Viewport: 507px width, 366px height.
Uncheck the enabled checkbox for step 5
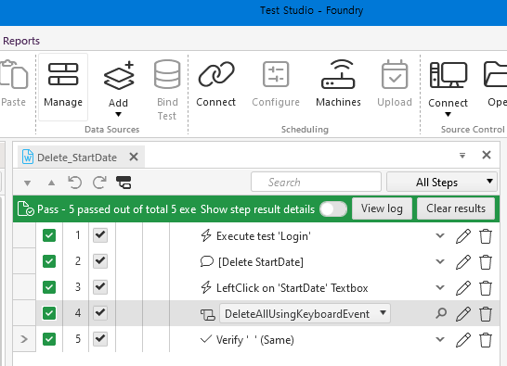point(100,339)
